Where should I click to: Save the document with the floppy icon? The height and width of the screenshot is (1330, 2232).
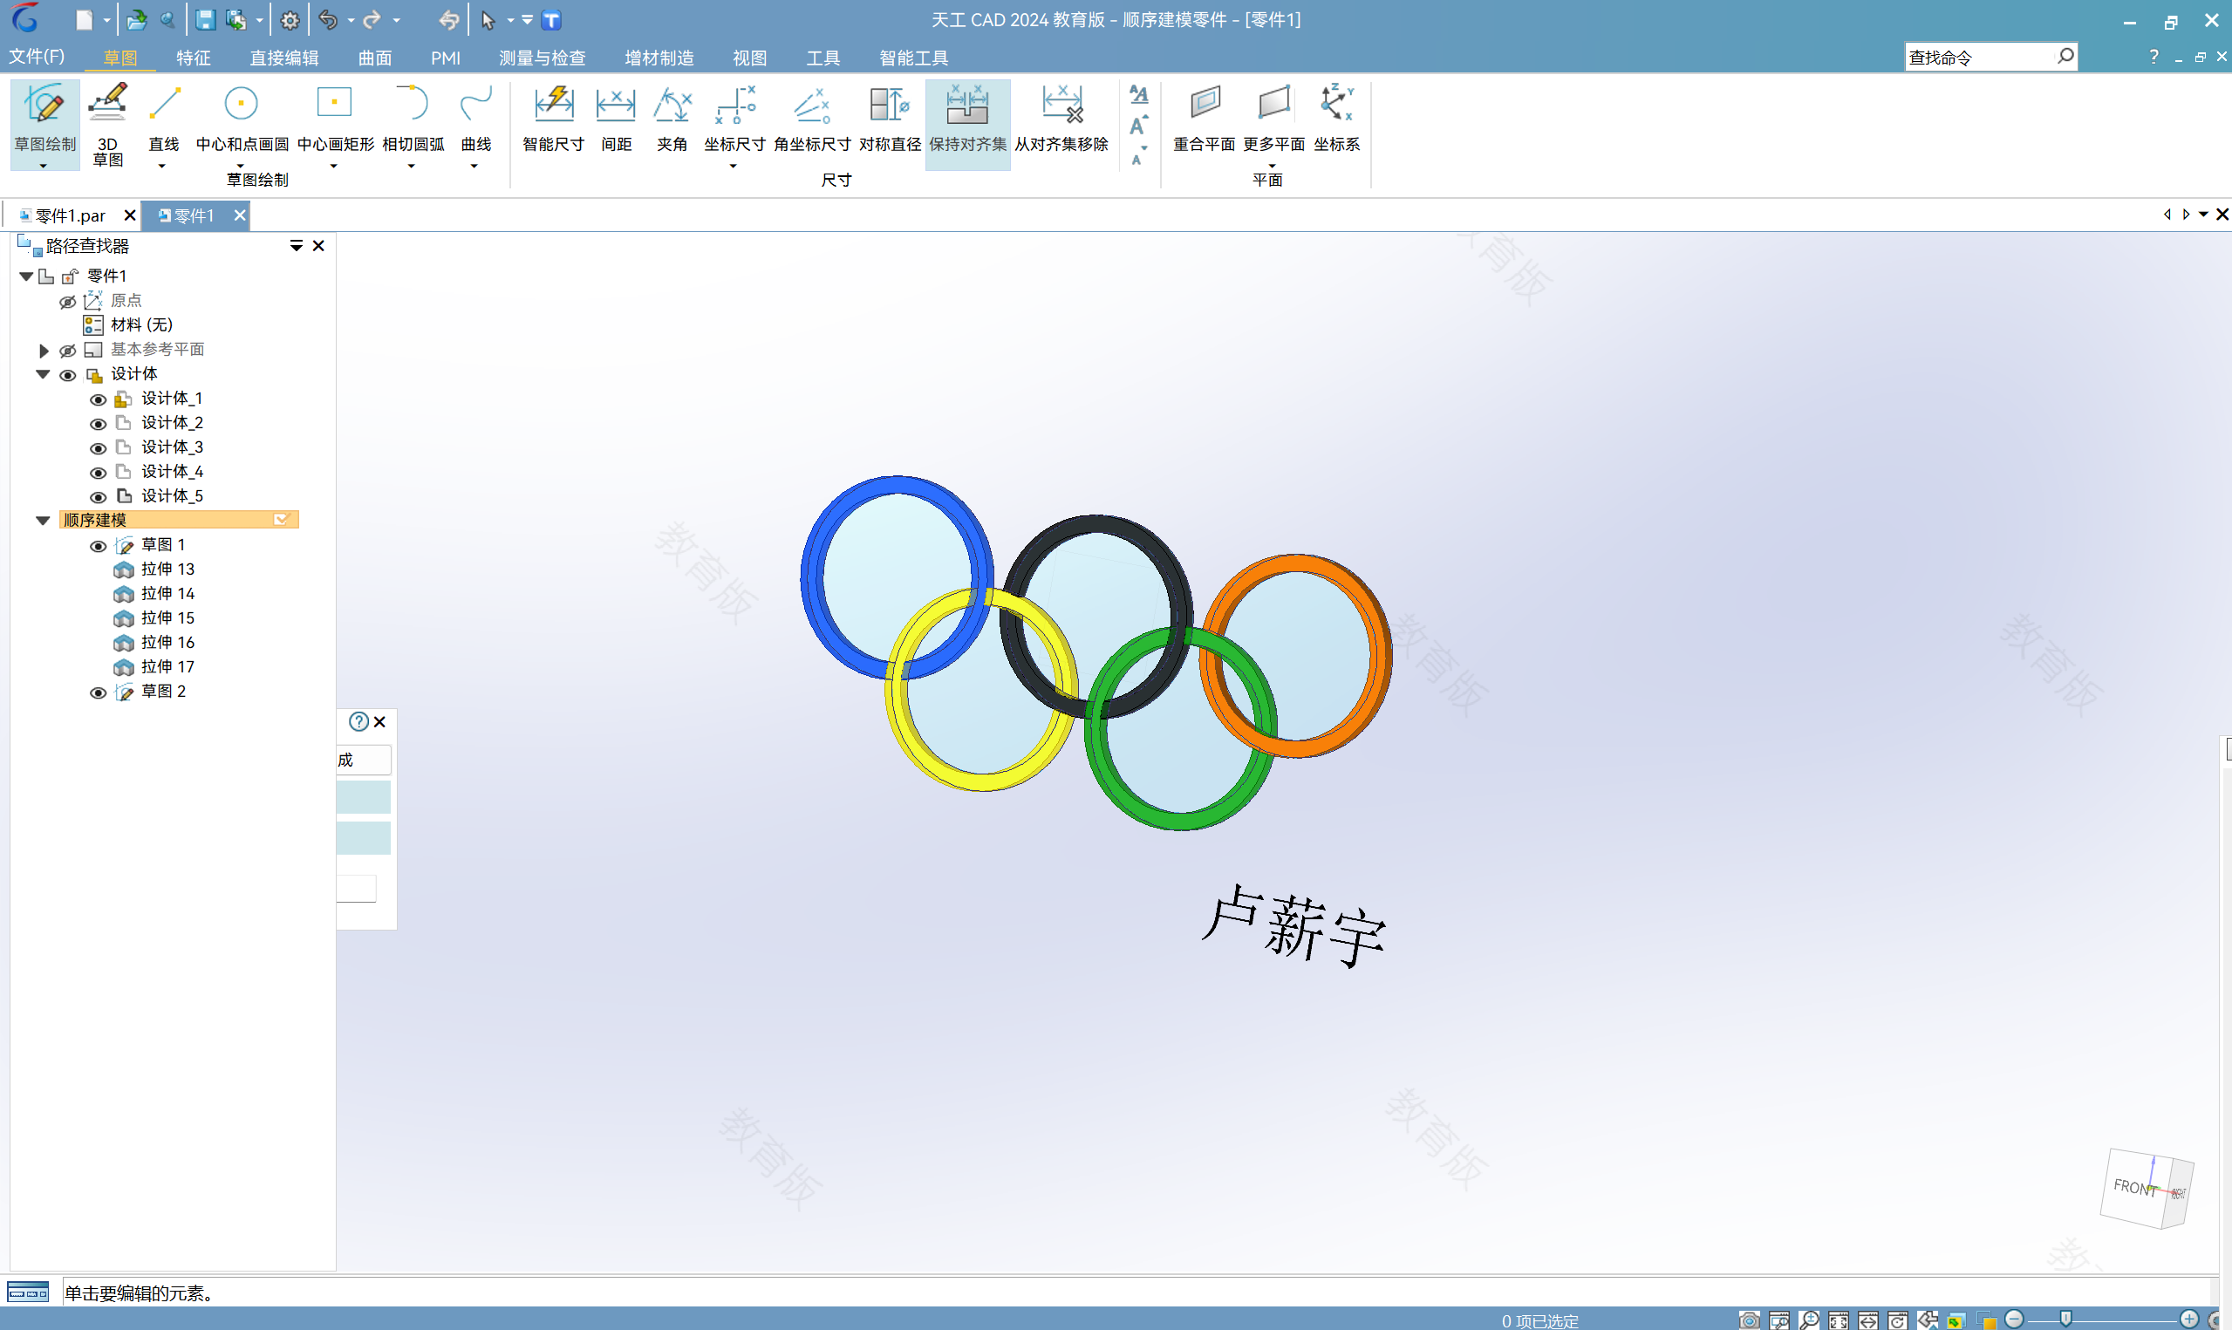click(205, 20)
